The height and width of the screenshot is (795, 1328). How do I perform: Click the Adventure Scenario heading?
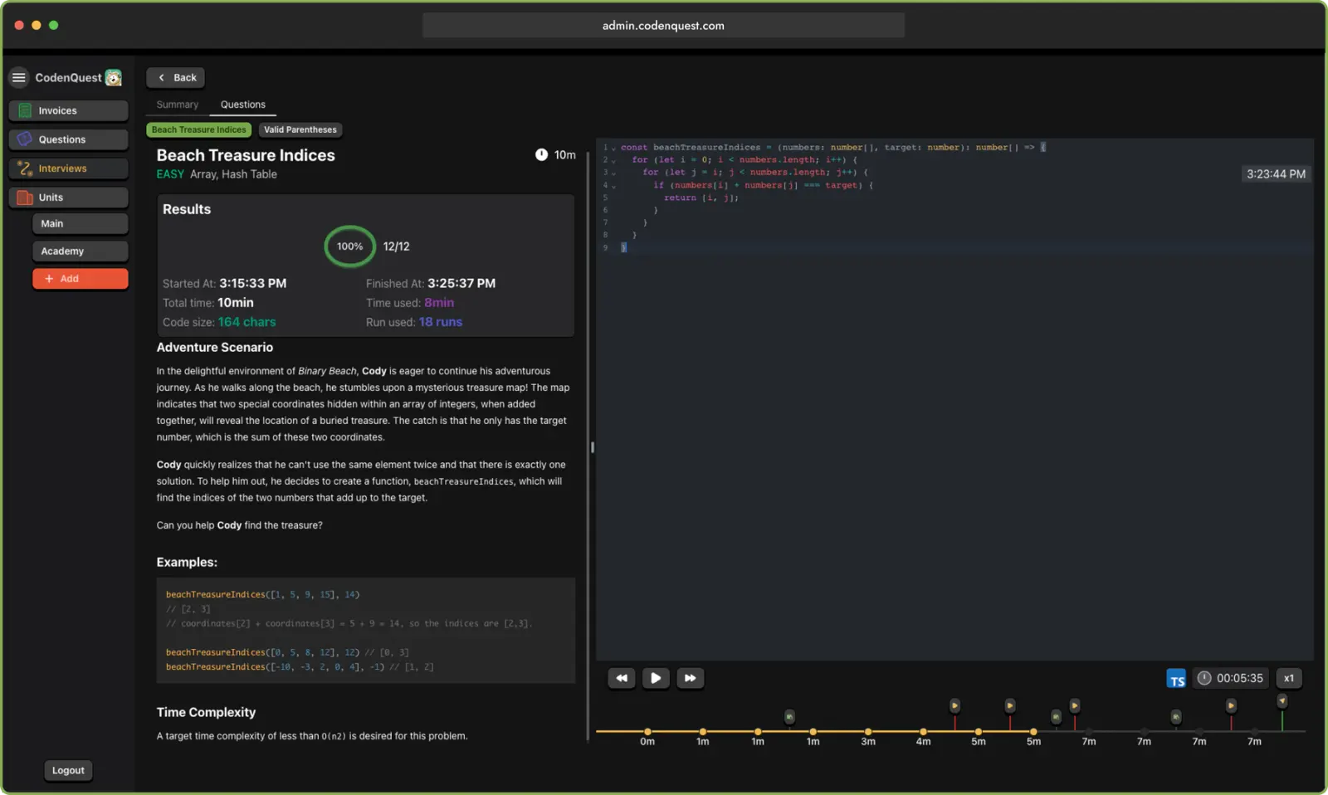click(x=214, y=348)
